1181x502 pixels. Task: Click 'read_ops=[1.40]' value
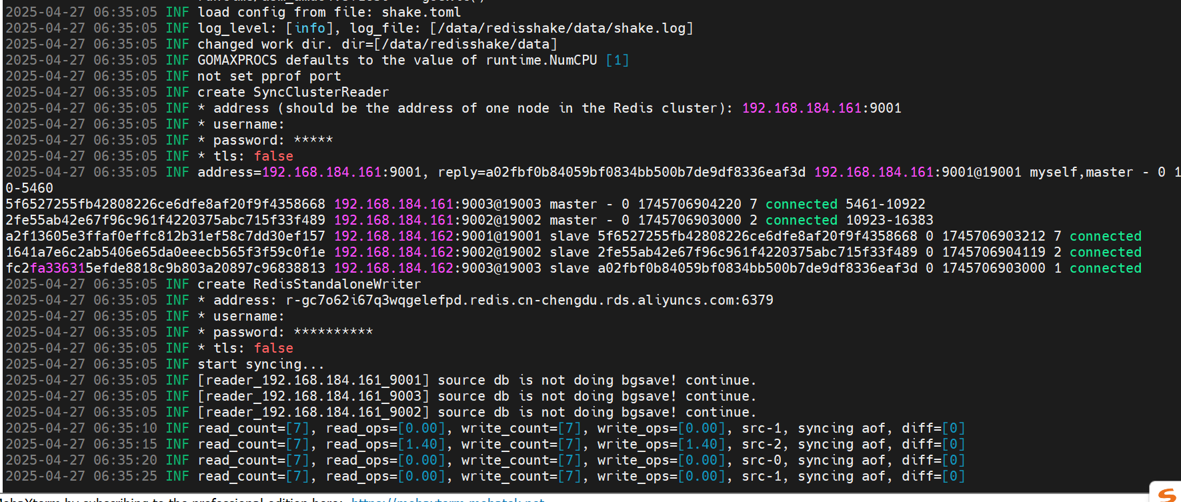click(385, 444)
